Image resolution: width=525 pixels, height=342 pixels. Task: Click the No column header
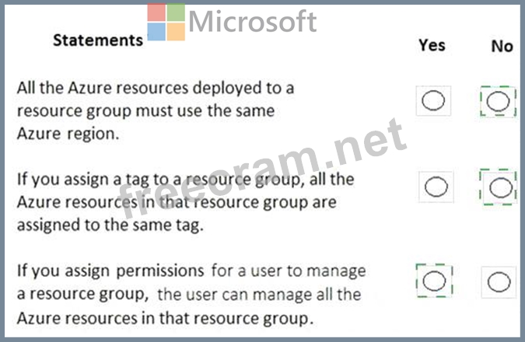(502, 46)
